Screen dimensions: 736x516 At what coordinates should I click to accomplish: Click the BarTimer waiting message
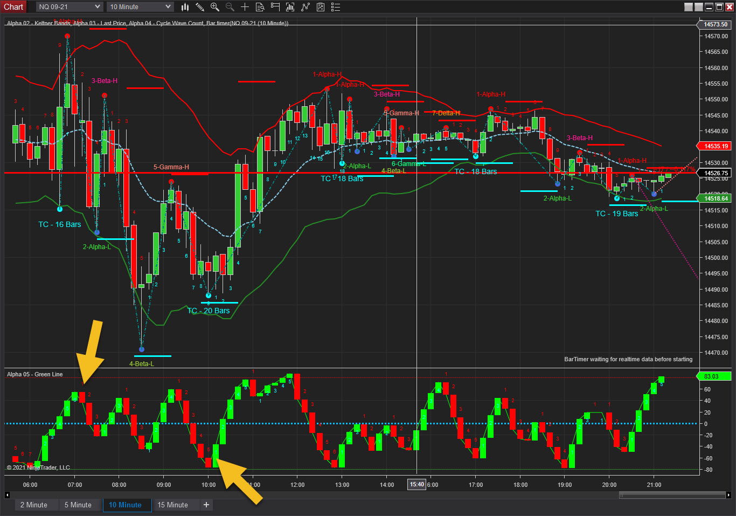pyautogui.click(x=628, y=359)
